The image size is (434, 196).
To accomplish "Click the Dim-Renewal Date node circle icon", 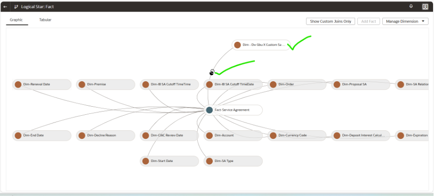I will pyautogui.click(x=18, y=85).
